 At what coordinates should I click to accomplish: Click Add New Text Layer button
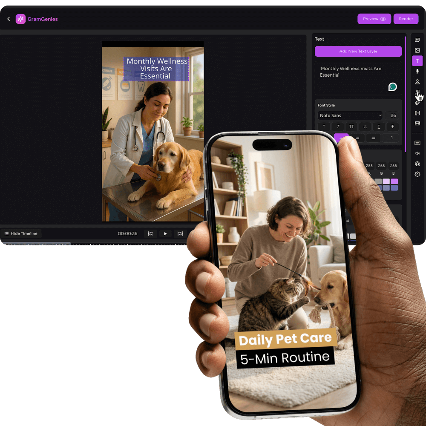[358, 51]
